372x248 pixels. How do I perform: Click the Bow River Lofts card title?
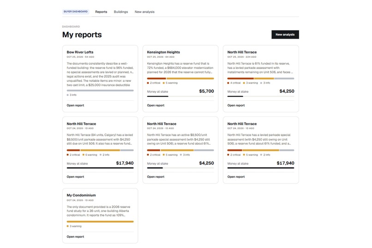click(80, 52)
